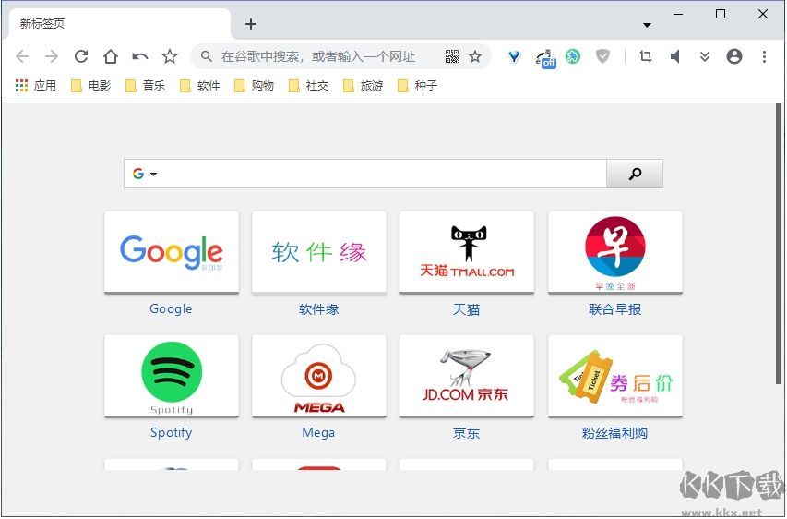The height and width of the screenshot is (519, 787).
Task: Open the blue Y extension icon
Action: tap(514, 56)
